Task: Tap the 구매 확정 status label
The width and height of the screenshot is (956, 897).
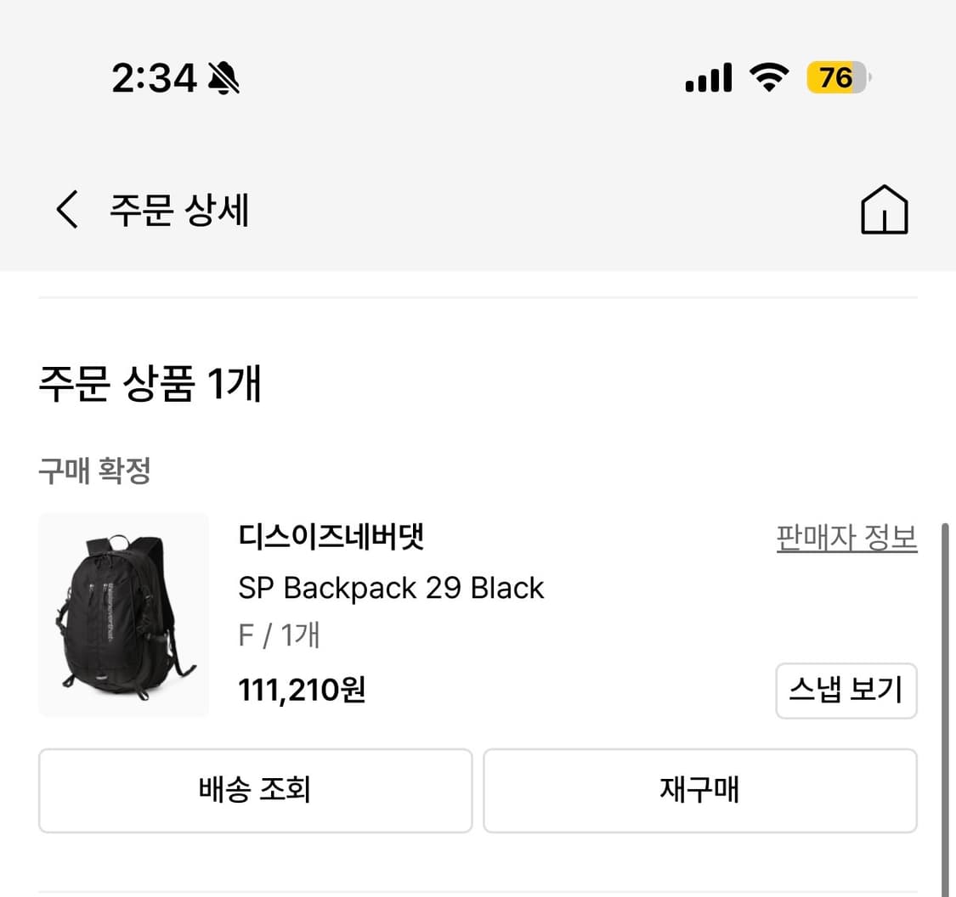Action: [93, 471]
